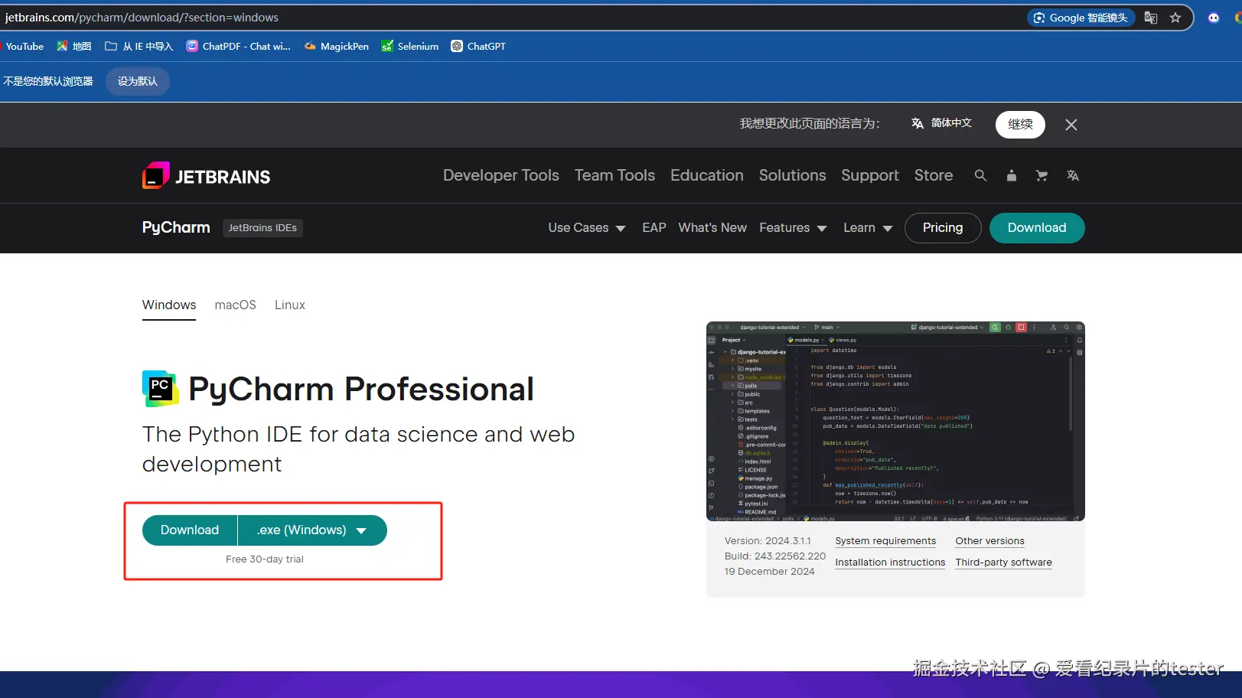Open the Other versions link
The image size is (1242, 698).
(x=989, y=541)
